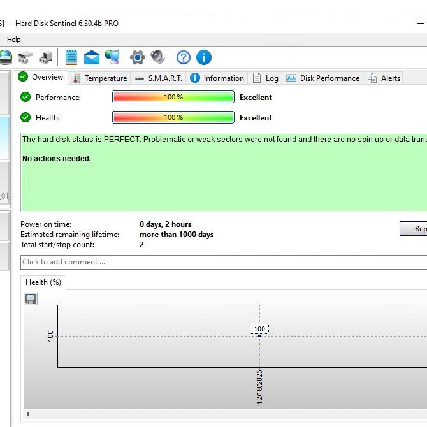Open help with the question mark icon

point(183,57)
